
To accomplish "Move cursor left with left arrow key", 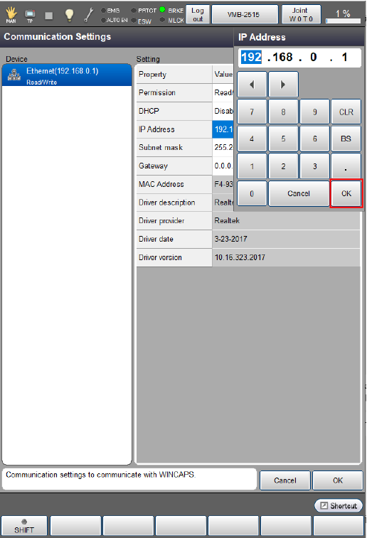I will click(x=252, y=85).
